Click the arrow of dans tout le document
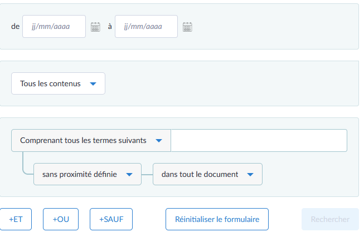 pyautogui.click(x=250, y=174)
